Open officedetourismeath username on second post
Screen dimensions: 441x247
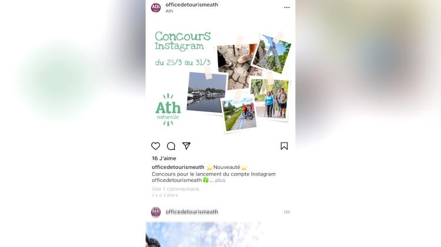pos(192,212)
